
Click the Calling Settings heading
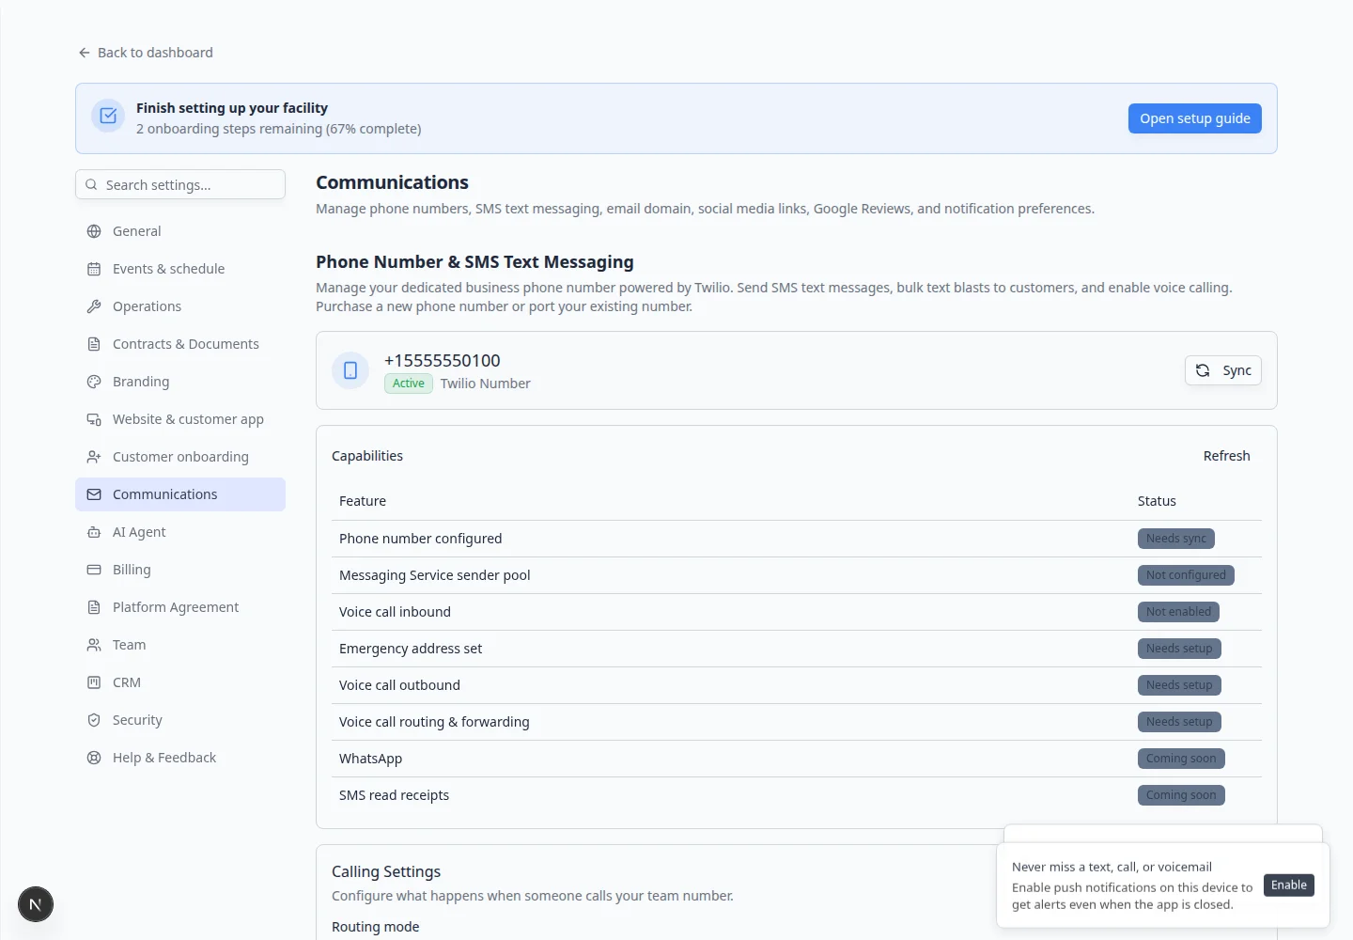point(386,871)
